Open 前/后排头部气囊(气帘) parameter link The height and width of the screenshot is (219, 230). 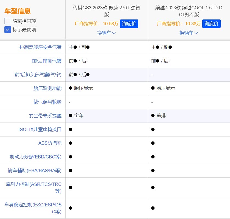(x=38, y=75)
